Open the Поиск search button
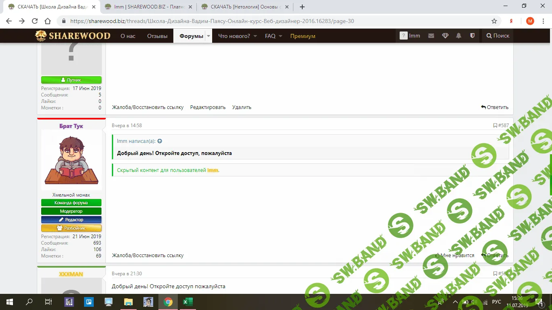 pyautogui.click(x=498, y=36)
